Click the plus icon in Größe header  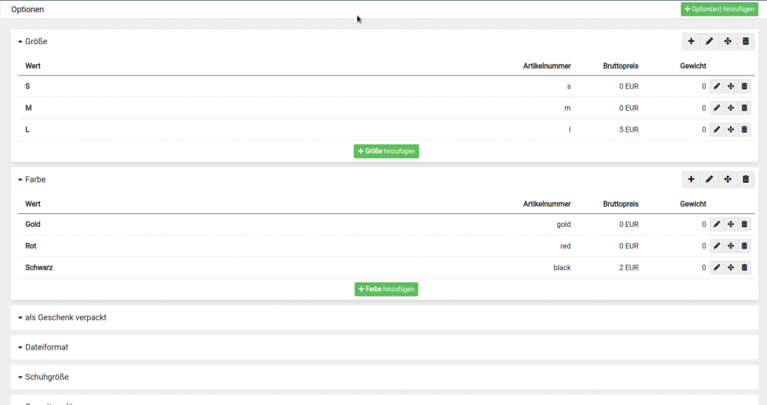click(x=691, y=41)
